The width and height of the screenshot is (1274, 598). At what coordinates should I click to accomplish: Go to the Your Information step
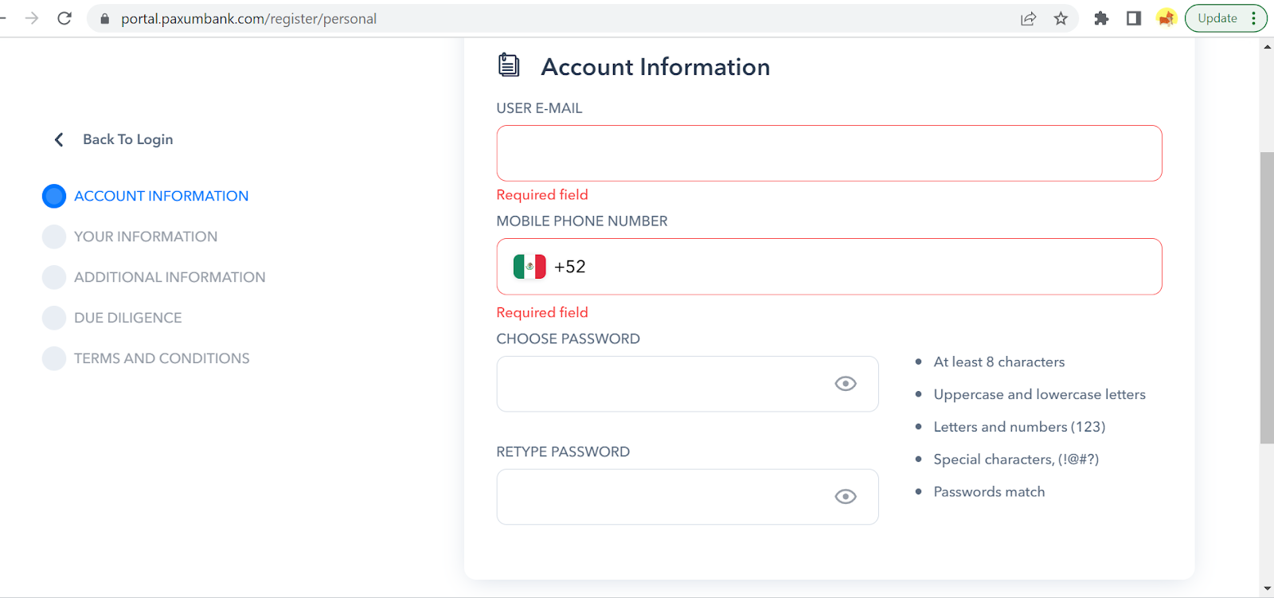(145, 236)
